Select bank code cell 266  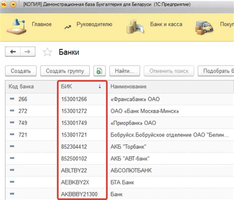[23, 99]
